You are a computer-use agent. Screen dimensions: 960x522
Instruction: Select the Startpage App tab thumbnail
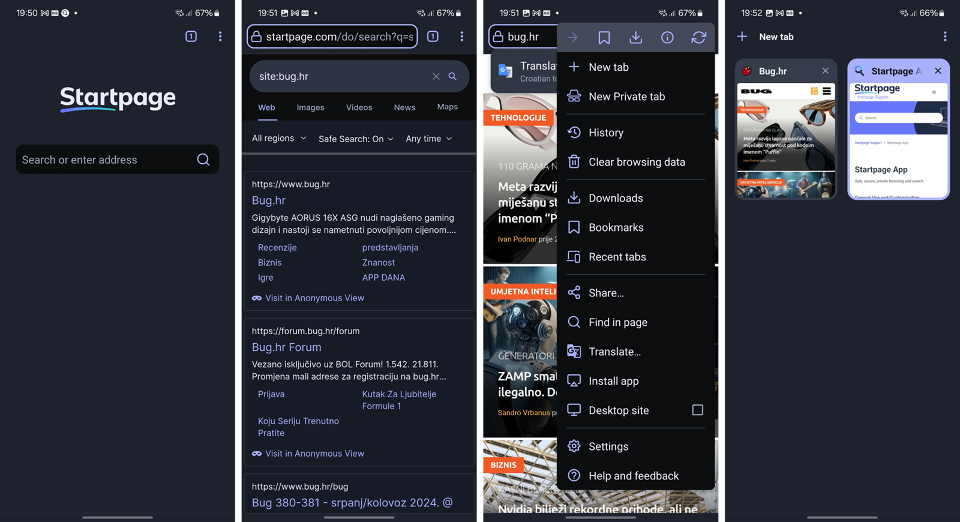point(898,141)
